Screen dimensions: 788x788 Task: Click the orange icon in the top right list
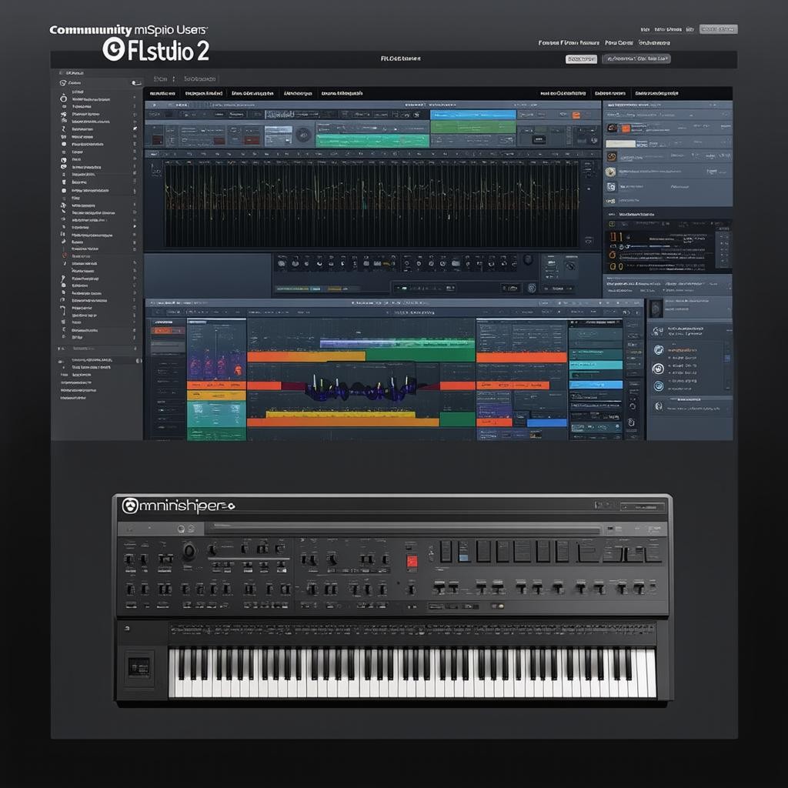[x=624, y=128]
